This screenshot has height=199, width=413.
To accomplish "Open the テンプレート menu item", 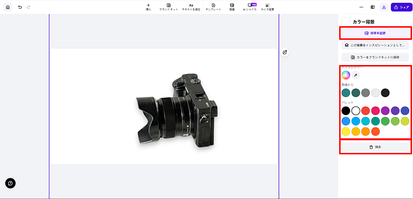I will [x=213, y=7].
